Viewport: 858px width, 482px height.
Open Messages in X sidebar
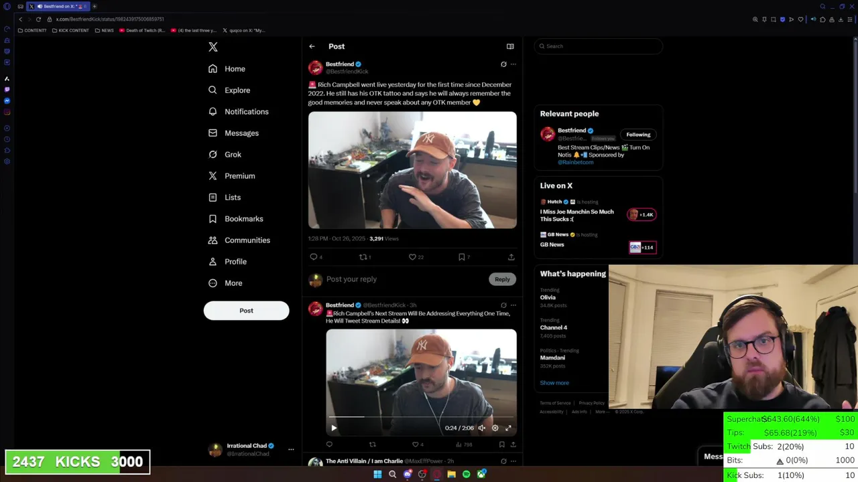point(233,133)
